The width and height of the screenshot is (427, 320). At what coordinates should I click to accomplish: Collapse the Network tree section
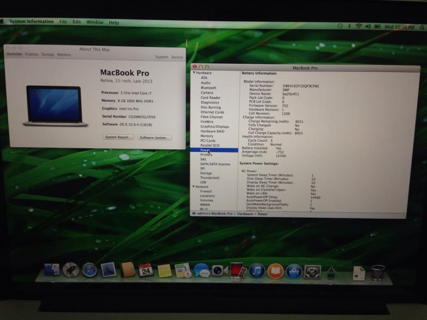pyautogui.click(x=194, y=187)
